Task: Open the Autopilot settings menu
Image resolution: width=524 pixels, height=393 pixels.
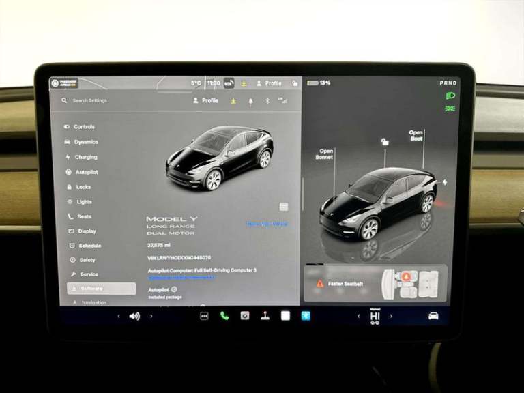Action: [x=86, y=172]
